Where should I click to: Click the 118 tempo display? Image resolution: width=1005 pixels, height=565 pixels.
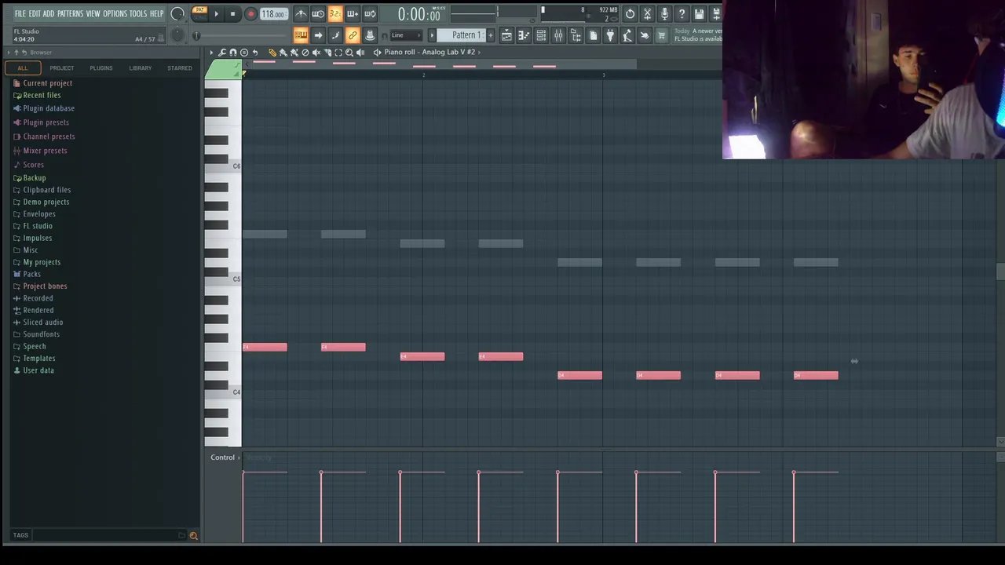coord(272,14)
